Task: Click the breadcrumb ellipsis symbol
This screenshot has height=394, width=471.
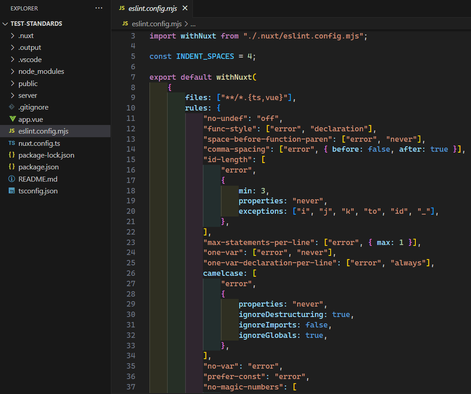Action: [x=193, y=24]
